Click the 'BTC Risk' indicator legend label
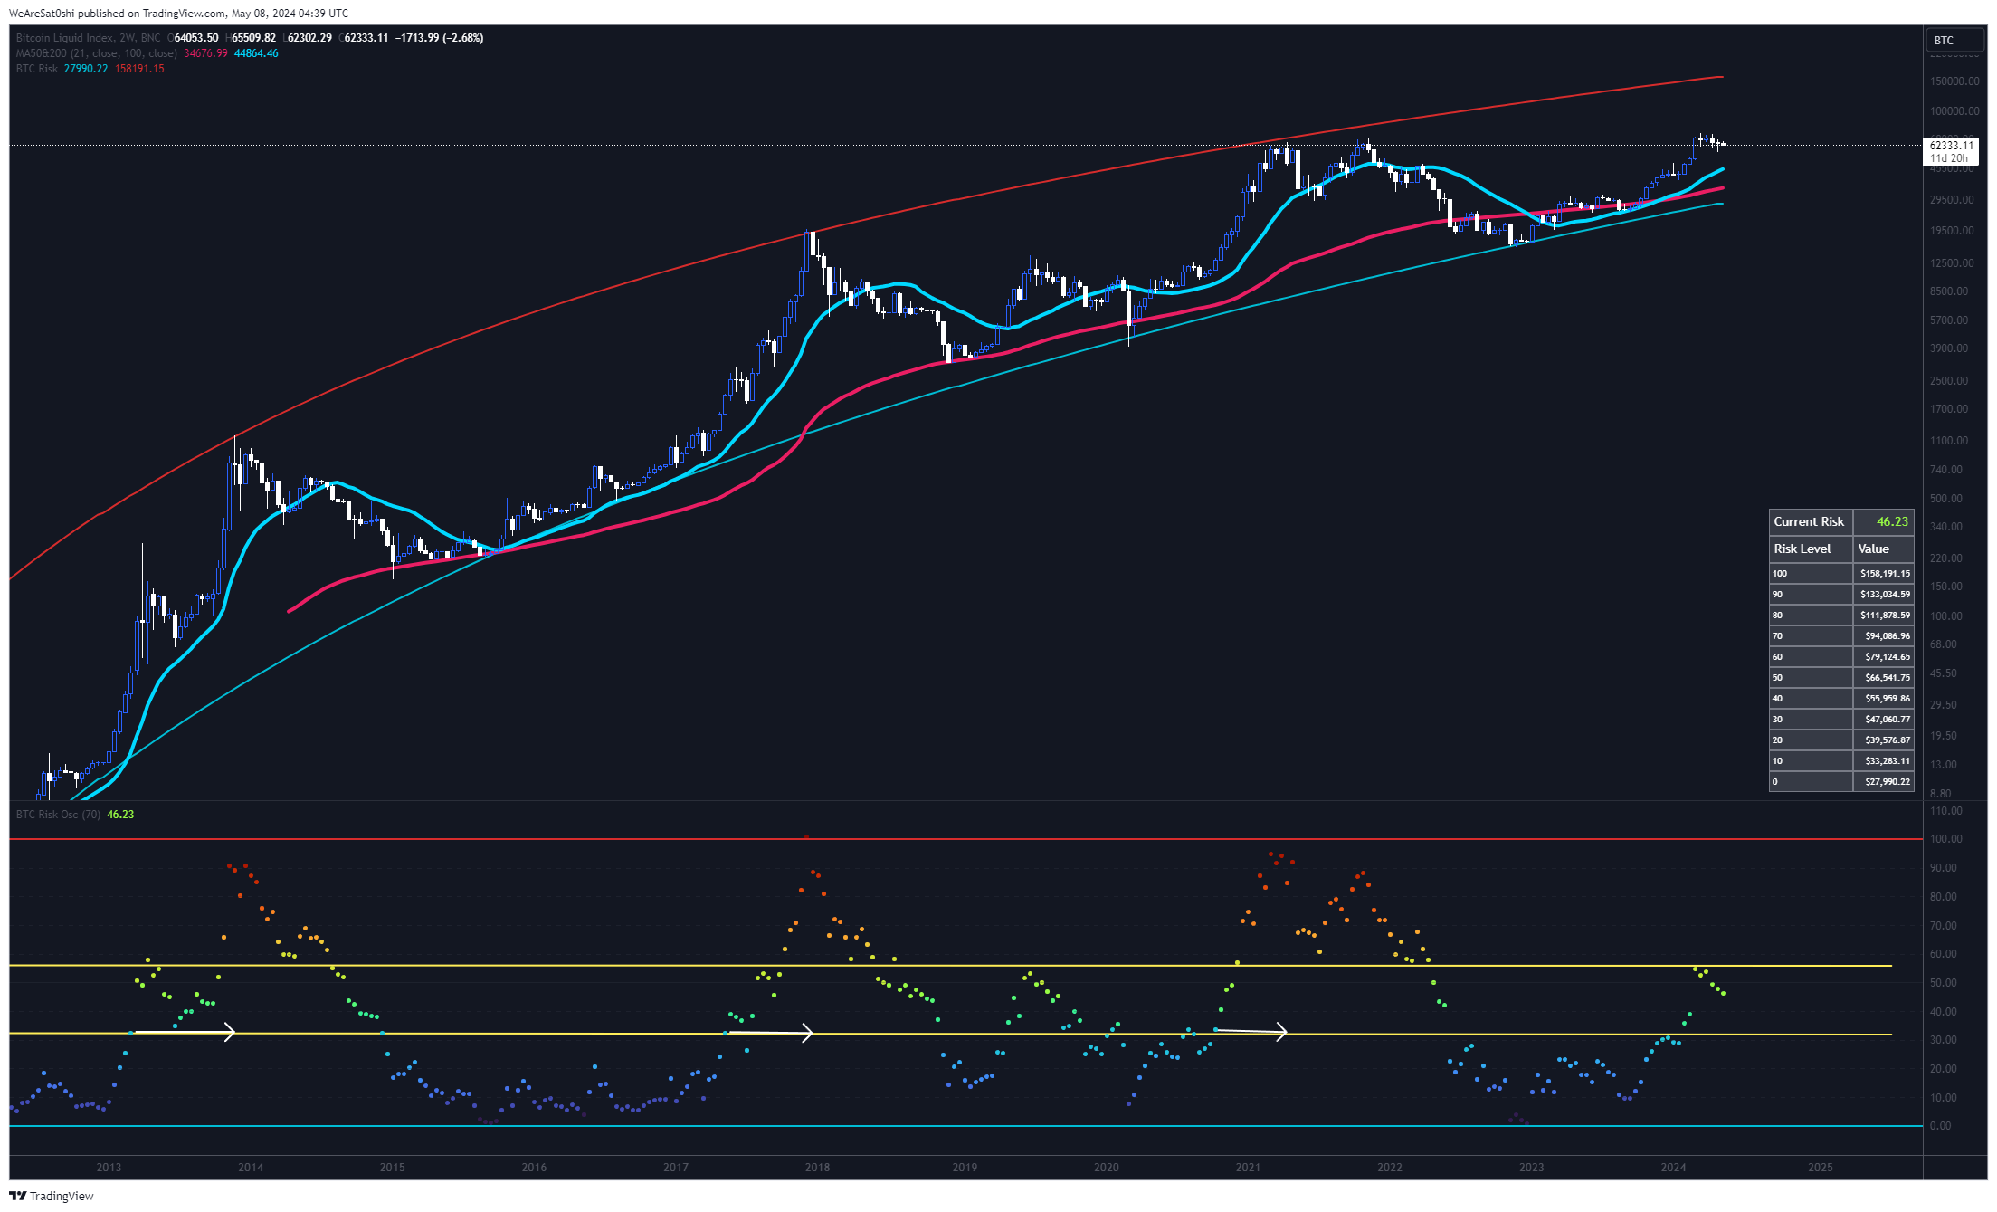This screenshot has height=1212, width=1997. [x=36, y=69]
